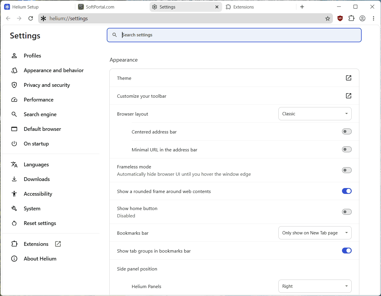The height and width of the screenshot is (296, 381).
Task: Focus the Search settings field
Action: tap(234, 35)
